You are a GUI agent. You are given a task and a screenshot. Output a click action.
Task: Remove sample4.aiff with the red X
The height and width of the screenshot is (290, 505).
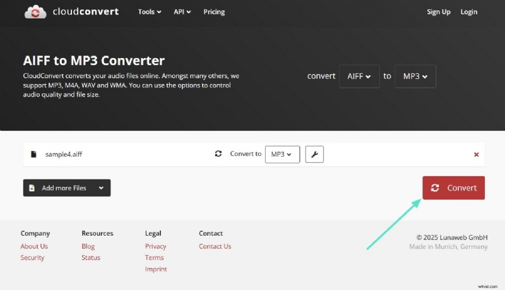pyautogui.click(x=477, y=155)
